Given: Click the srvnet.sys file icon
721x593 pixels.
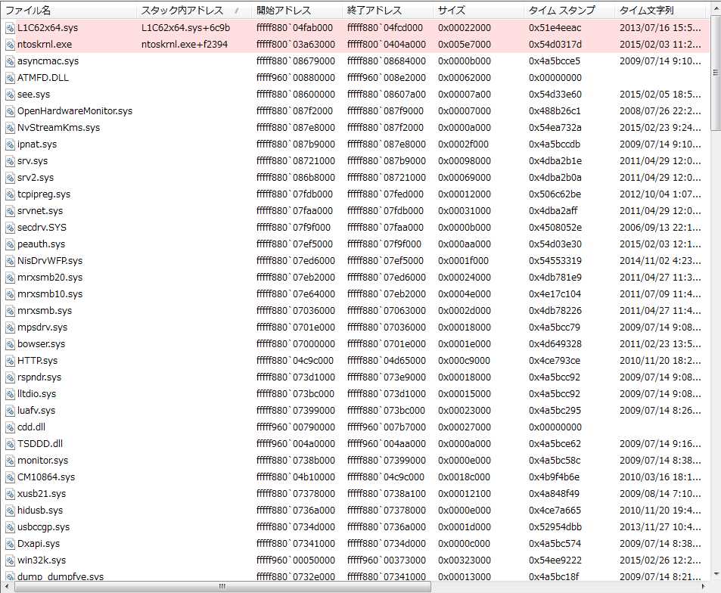Looking at the screenshot, I should pos(10,211).
